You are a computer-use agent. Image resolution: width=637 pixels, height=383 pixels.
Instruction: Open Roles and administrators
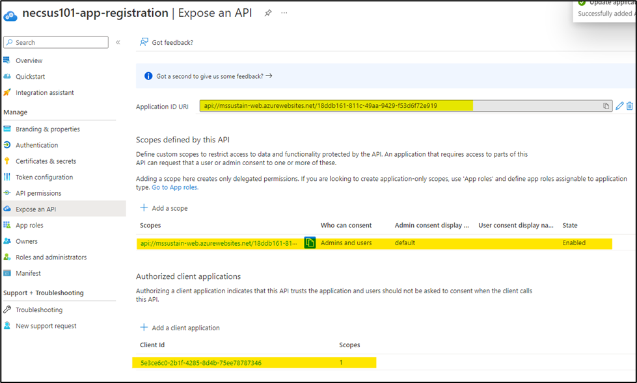51,258
